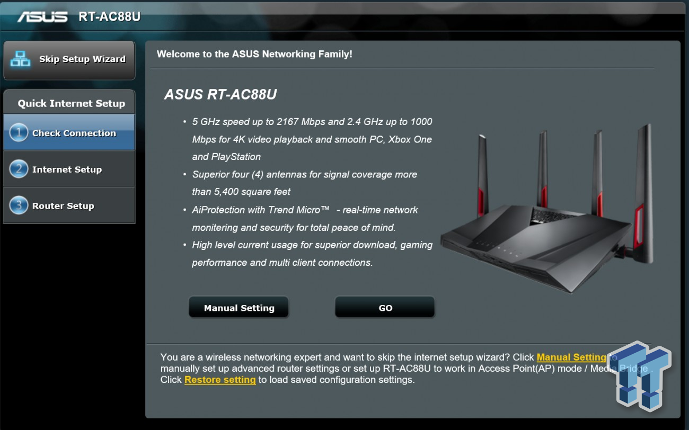Click the Welcome to ASUS Networking Family title
Image resolution: width=689 pixels, height=430 pixels.
click(254, 54)
